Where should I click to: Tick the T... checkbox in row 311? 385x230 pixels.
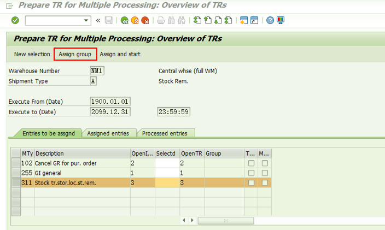click(251, 182)
